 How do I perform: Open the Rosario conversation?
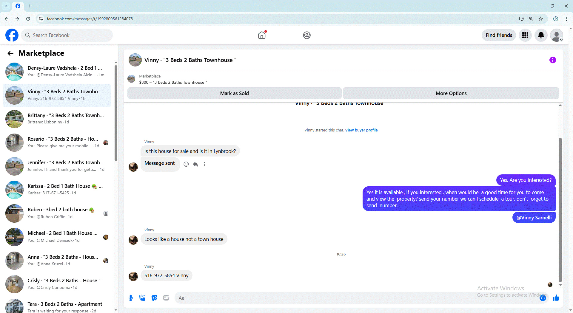pos(57,142)
